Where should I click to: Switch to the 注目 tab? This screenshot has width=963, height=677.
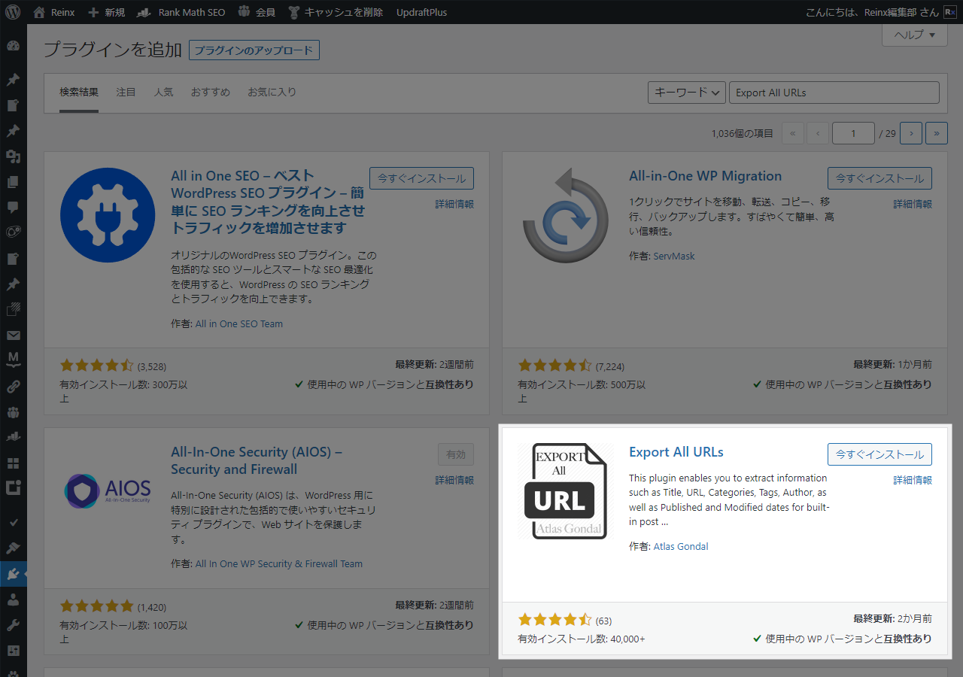point(126,92)
